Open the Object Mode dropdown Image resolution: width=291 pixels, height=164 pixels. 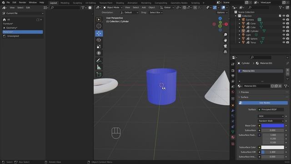pos(113,8)
